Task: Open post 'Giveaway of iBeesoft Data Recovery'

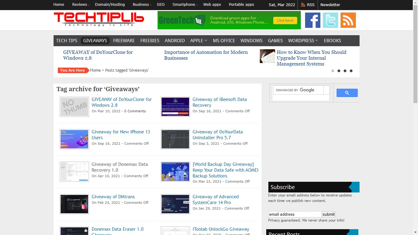Action: click(x=220, y=102)
